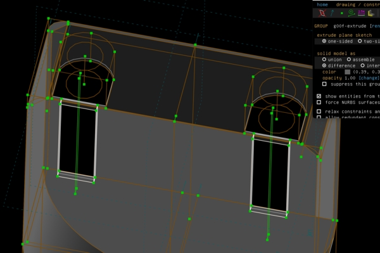Viewport: 380px width, 253px height.
Task: Open the rename link beside g00f-extrude
Action: coord(376,26)
